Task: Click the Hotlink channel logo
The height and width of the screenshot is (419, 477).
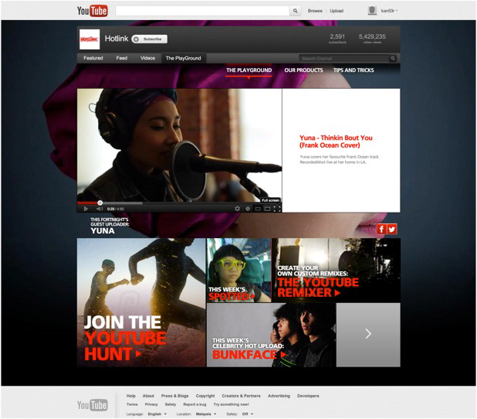Action: point(90,39)
